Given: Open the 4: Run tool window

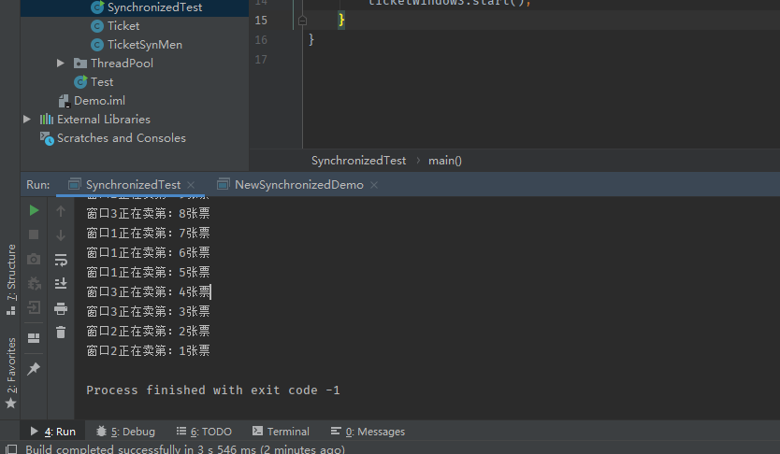Looking at the screenshot, I should 52,432.
